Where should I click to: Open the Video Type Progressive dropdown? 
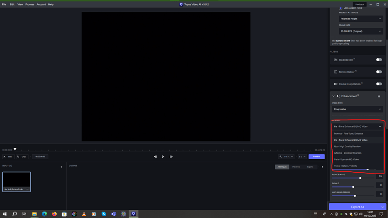pyautogui.click(x=357, y=109)
